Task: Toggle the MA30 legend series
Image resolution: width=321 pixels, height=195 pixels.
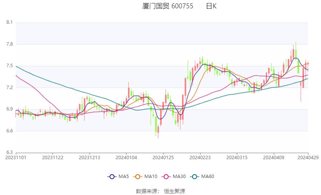Action: coord(174,177)
